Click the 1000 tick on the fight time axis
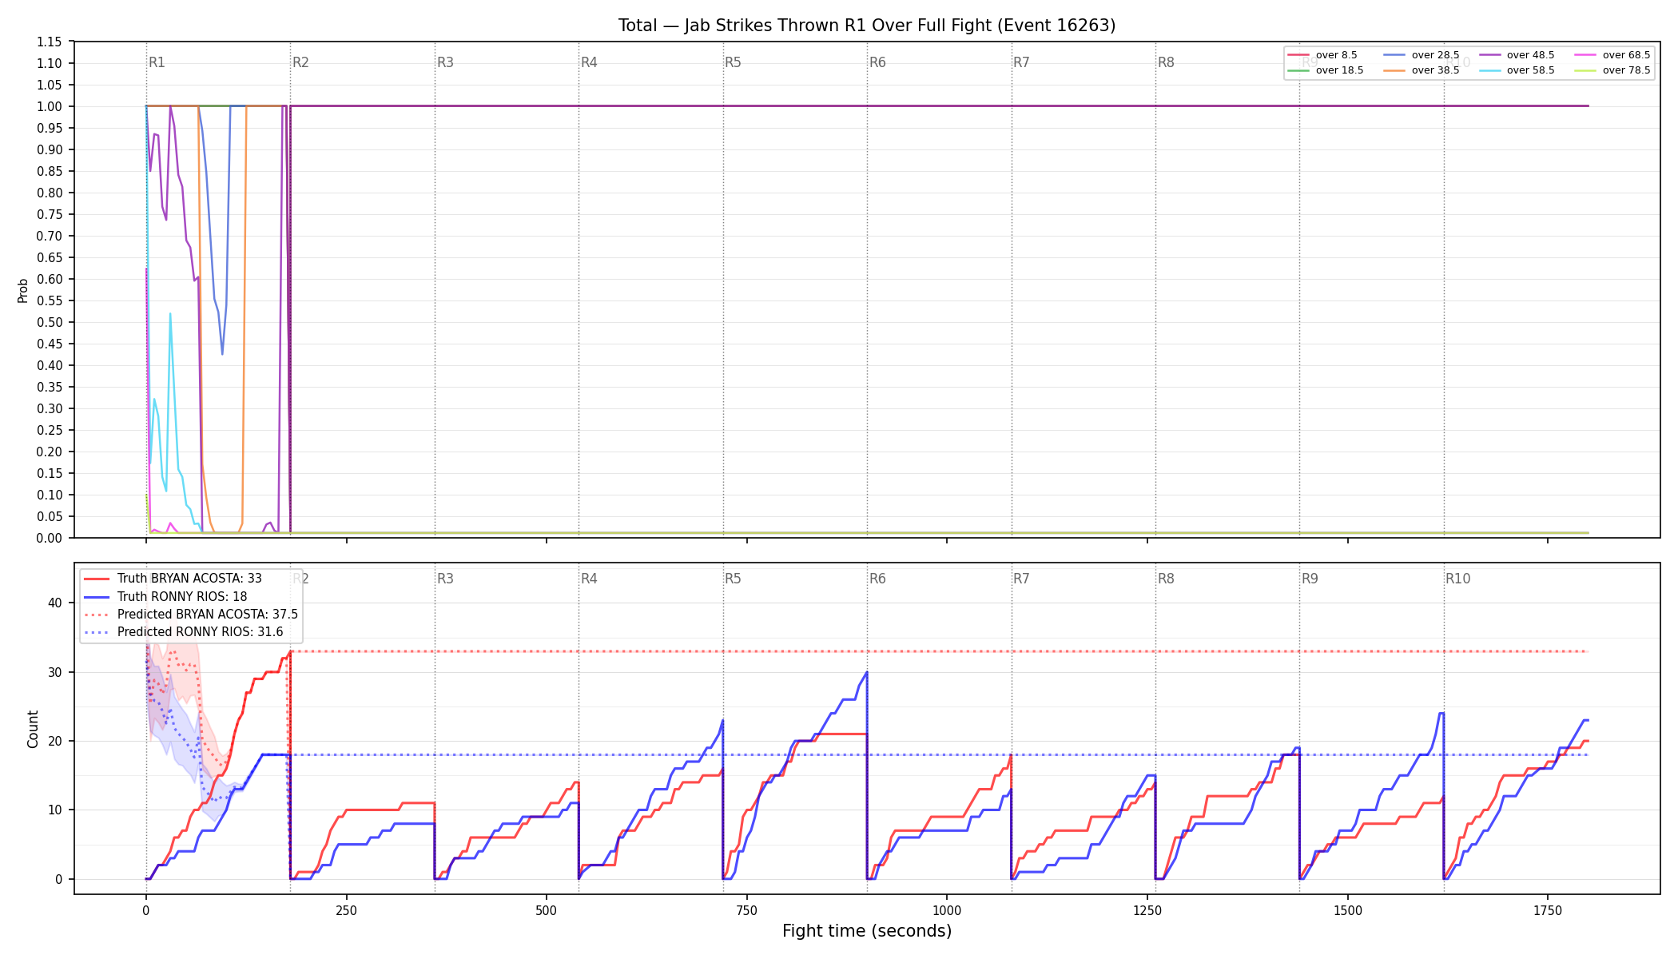This screenshot has width=1678, height=959. [x=947, y=910]
